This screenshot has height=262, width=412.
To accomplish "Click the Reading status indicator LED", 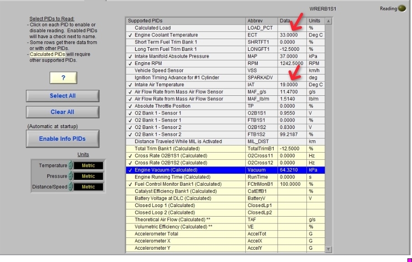I will tap(402, 9).
